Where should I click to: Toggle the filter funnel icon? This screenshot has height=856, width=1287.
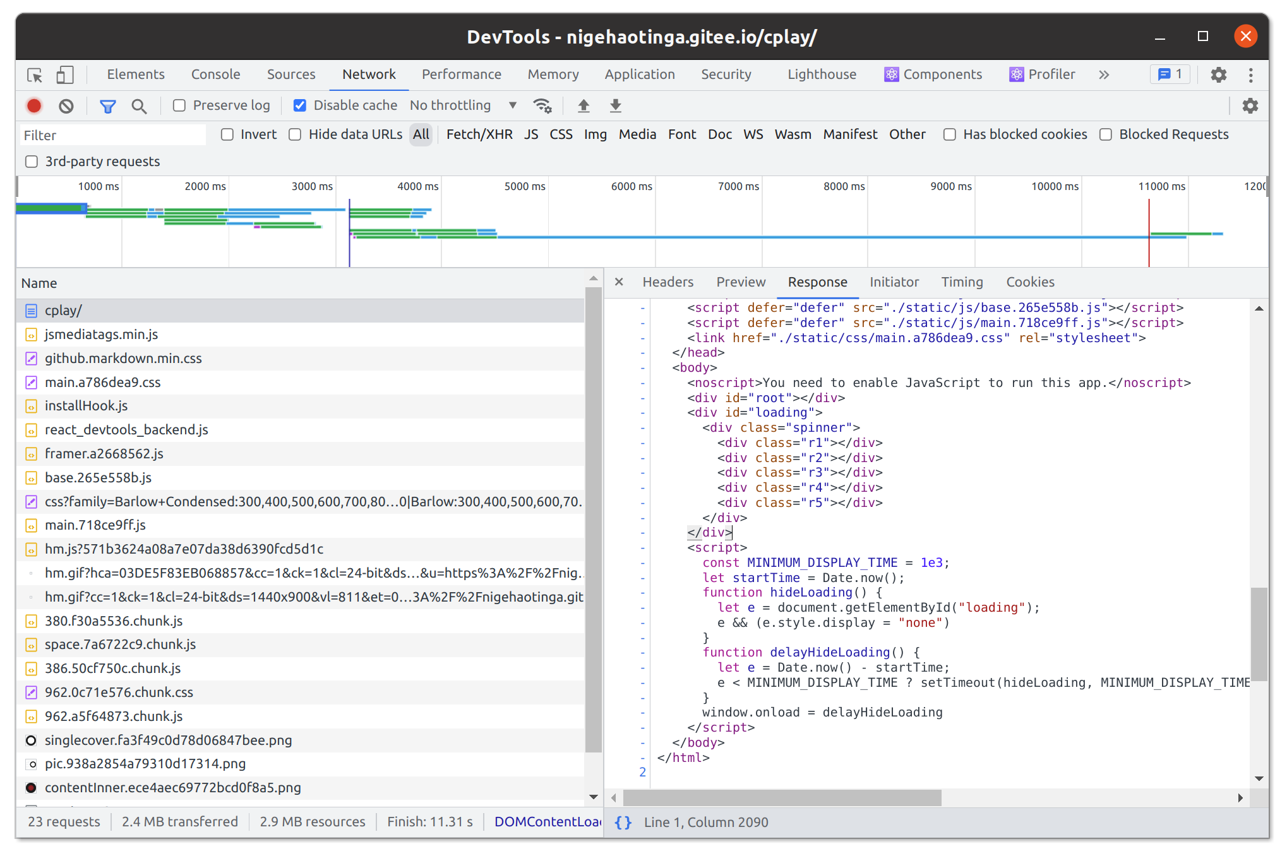pos(108,106)
